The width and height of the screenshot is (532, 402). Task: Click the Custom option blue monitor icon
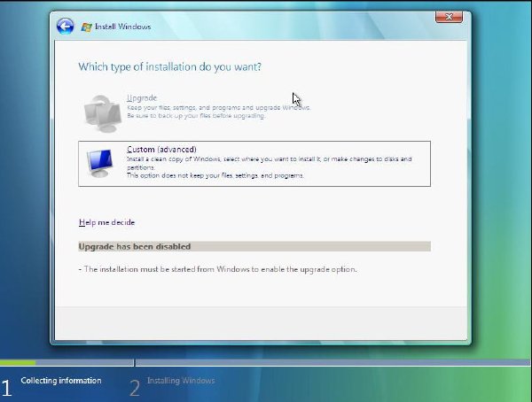(99, 164)
